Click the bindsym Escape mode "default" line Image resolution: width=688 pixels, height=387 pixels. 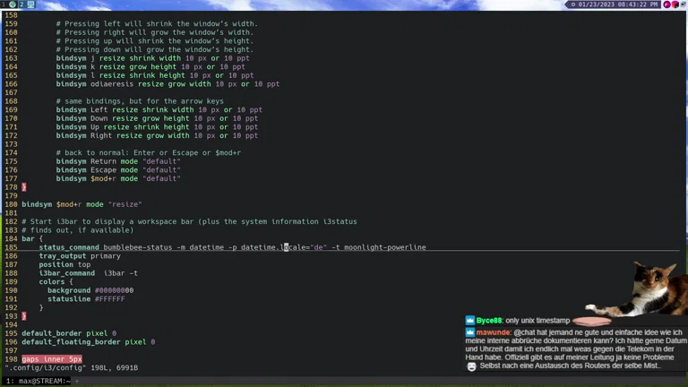118,170
